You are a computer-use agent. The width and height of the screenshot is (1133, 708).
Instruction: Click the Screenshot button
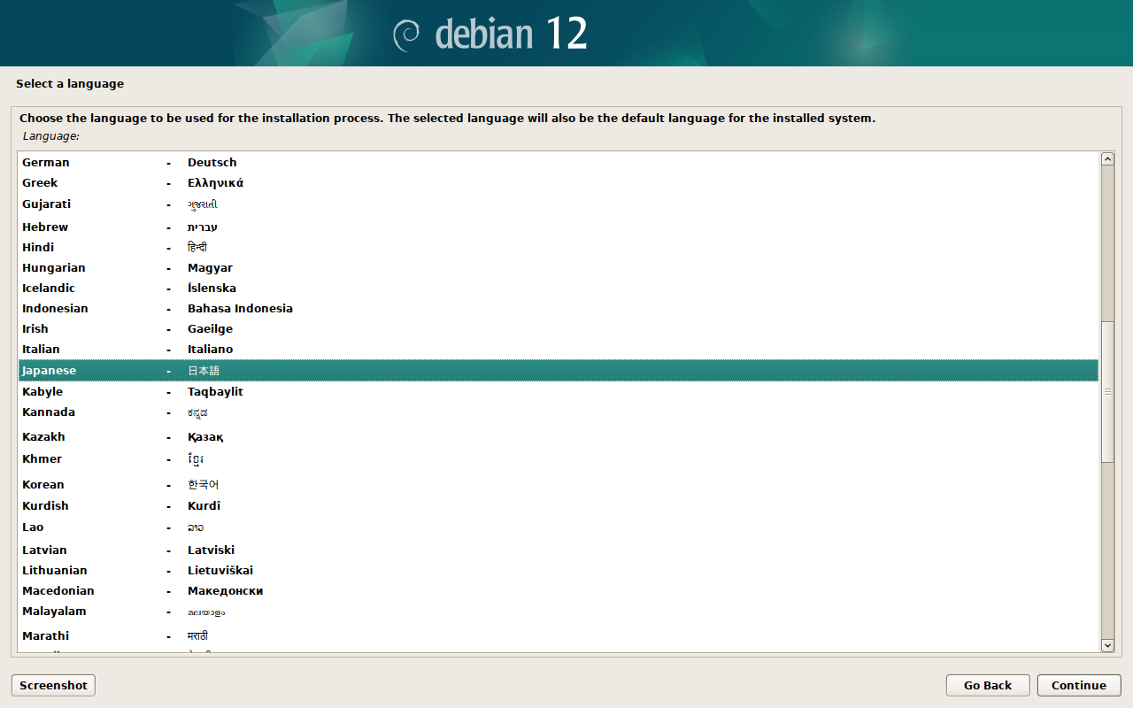(x=53, y=685)
